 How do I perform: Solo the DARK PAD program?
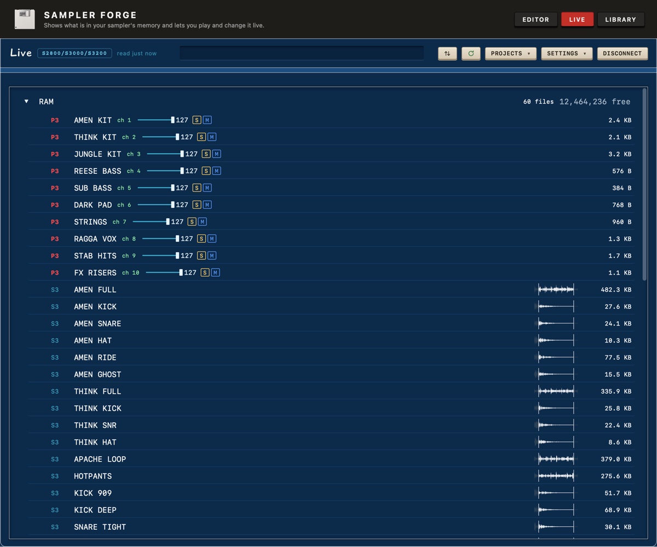click(197, 205)
